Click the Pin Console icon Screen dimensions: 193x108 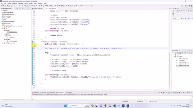179,93
